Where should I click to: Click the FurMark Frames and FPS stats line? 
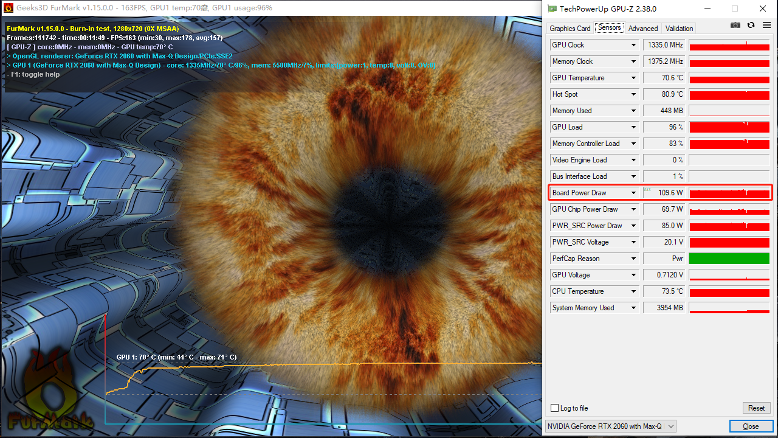tap(114, 38)
